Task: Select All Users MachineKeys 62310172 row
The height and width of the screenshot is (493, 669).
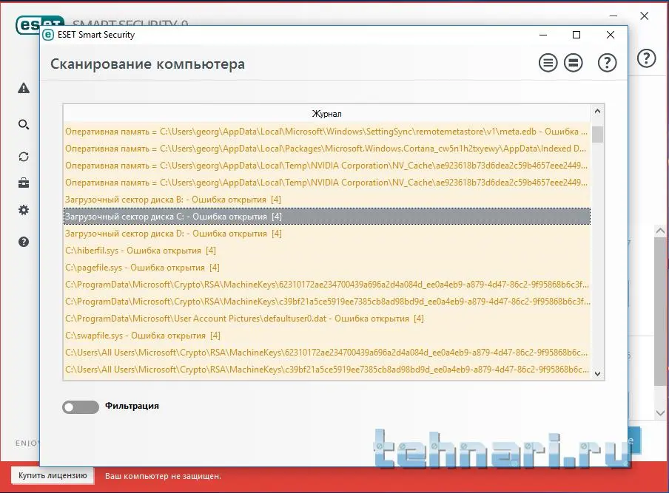Action: [327, 353]
